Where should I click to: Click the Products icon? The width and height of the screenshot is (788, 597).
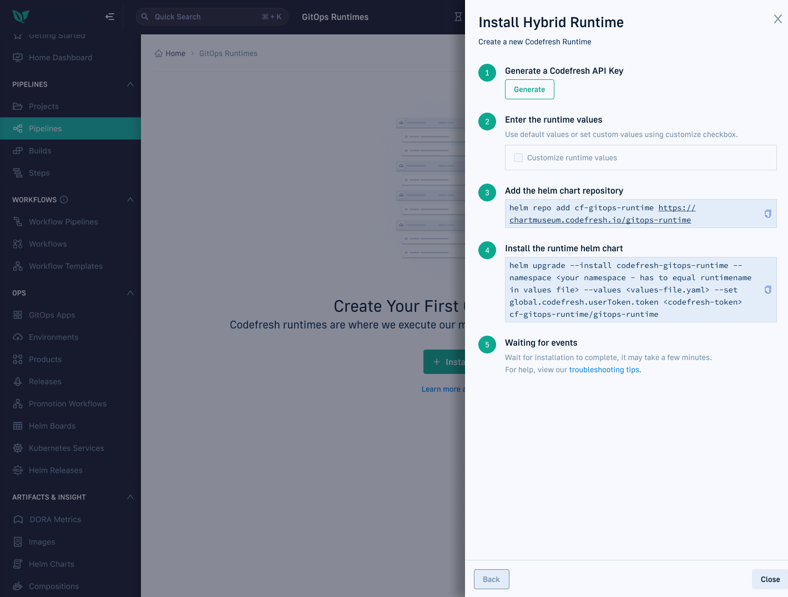18,360
